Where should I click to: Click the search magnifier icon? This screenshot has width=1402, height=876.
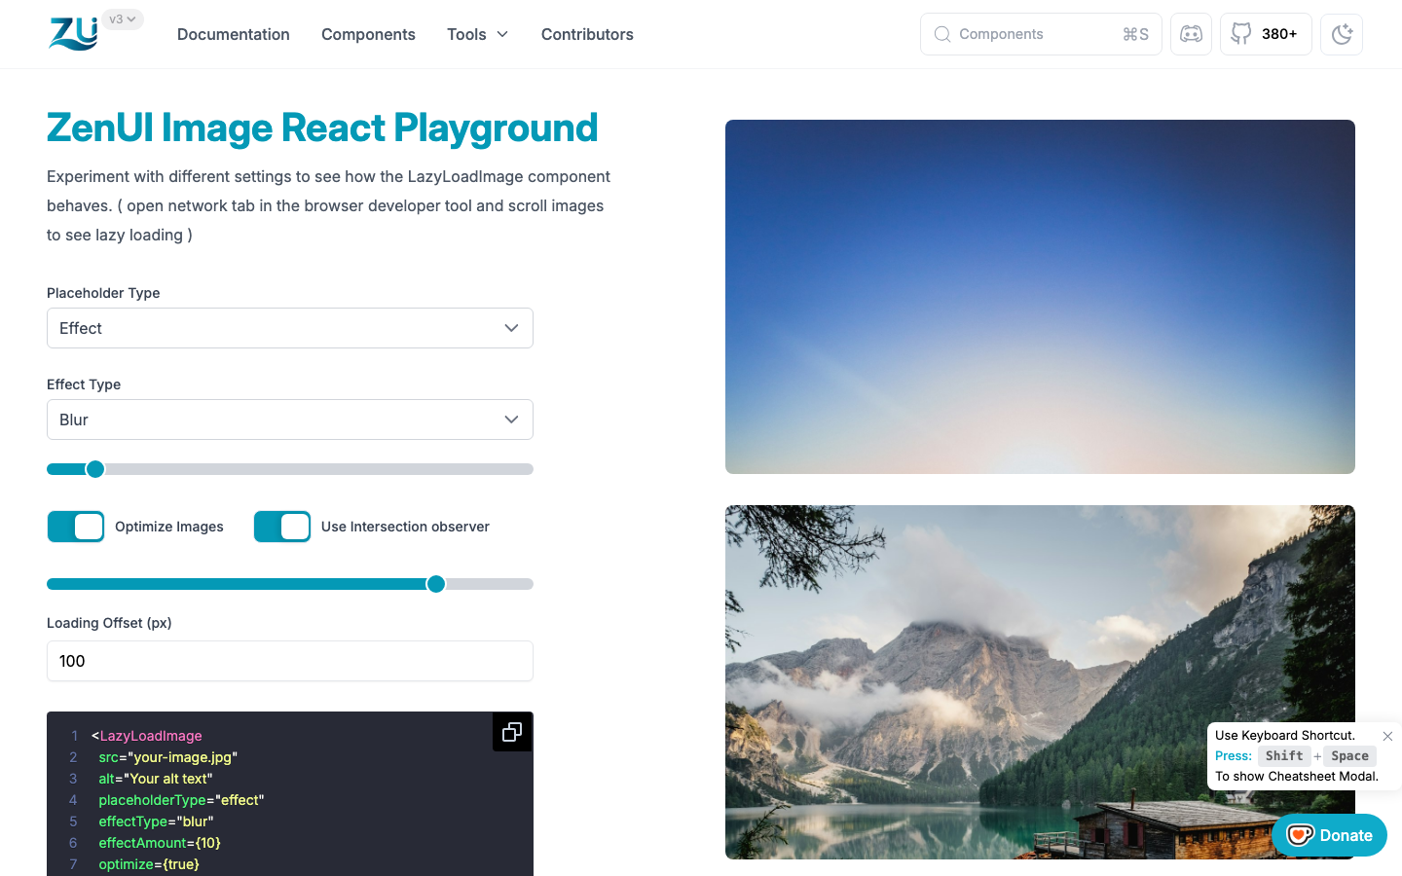pos(942,34)
